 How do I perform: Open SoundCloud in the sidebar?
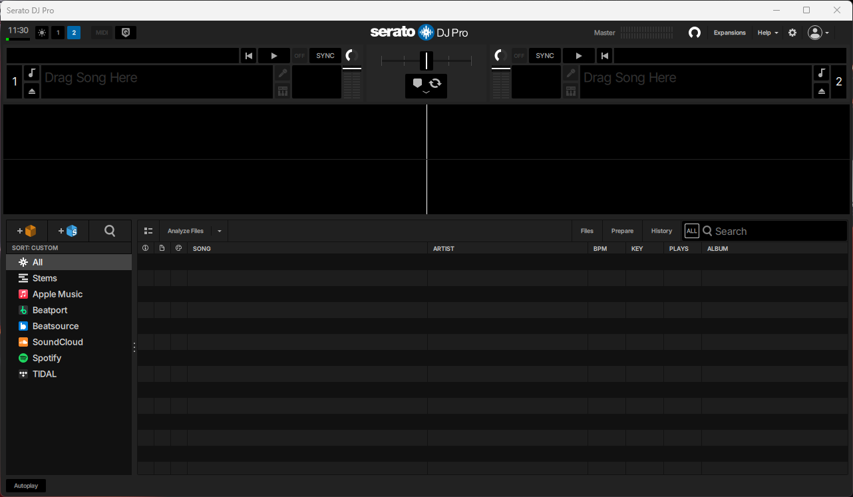click(69, 342)
